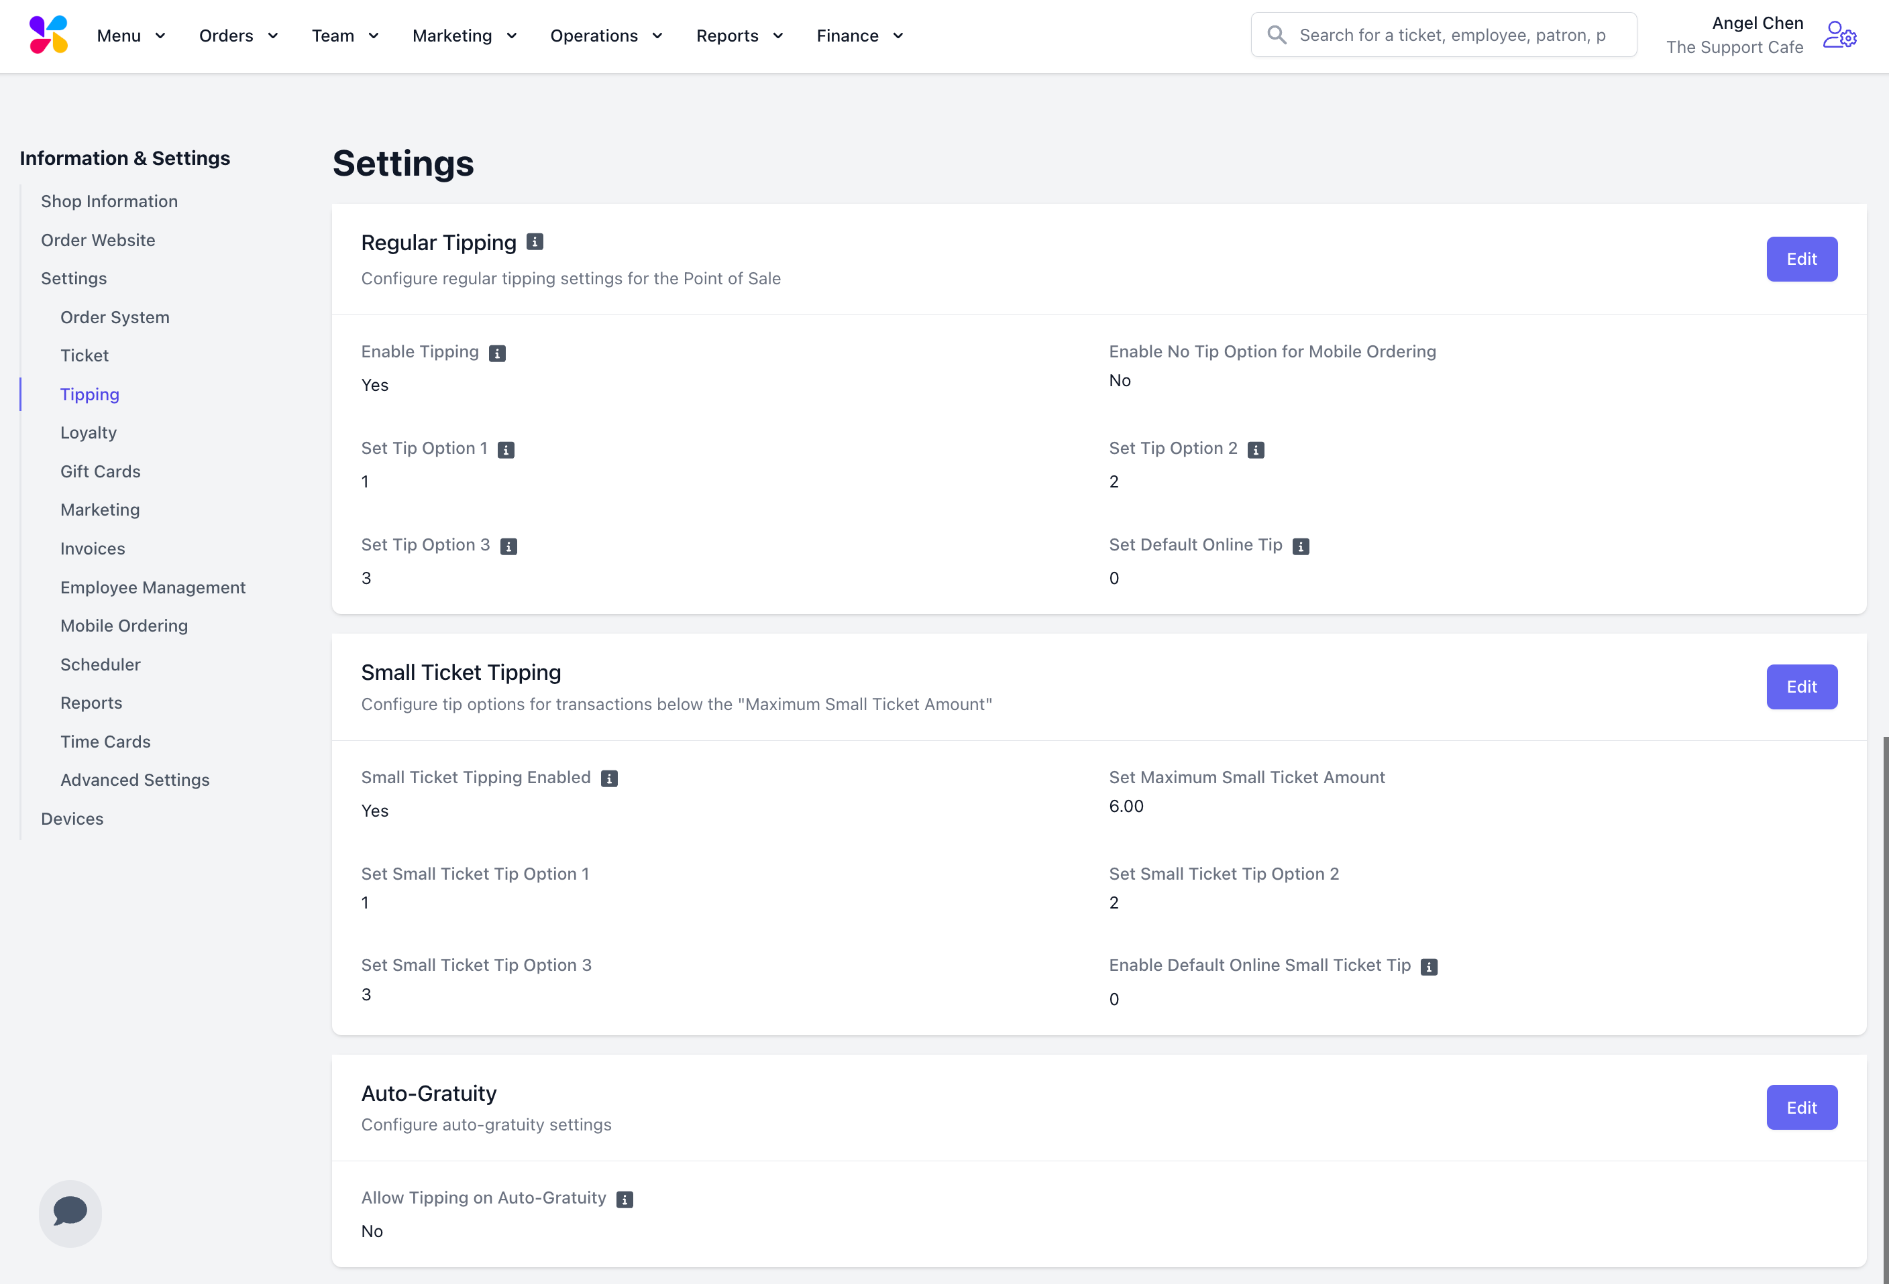1889x1284 pixels.
Task: Open the Operations dropdown menu
Action: coord(606,36)
